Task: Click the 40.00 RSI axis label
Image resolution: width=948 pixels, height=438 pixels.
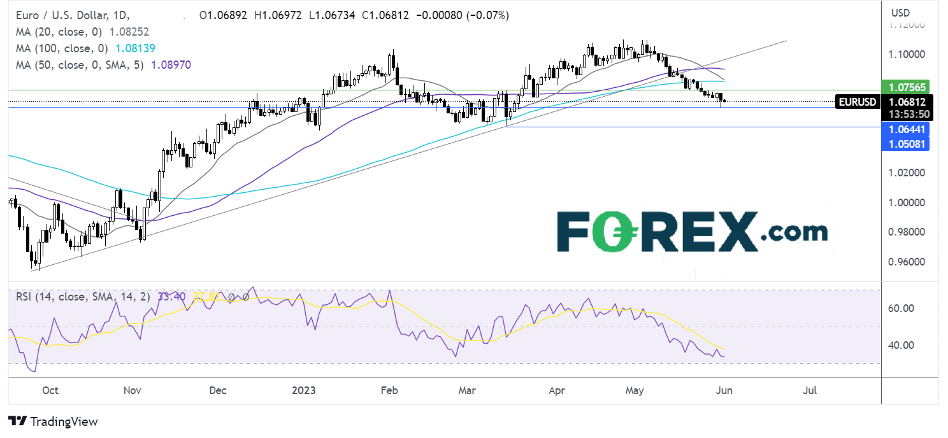Action: [902, 345]
